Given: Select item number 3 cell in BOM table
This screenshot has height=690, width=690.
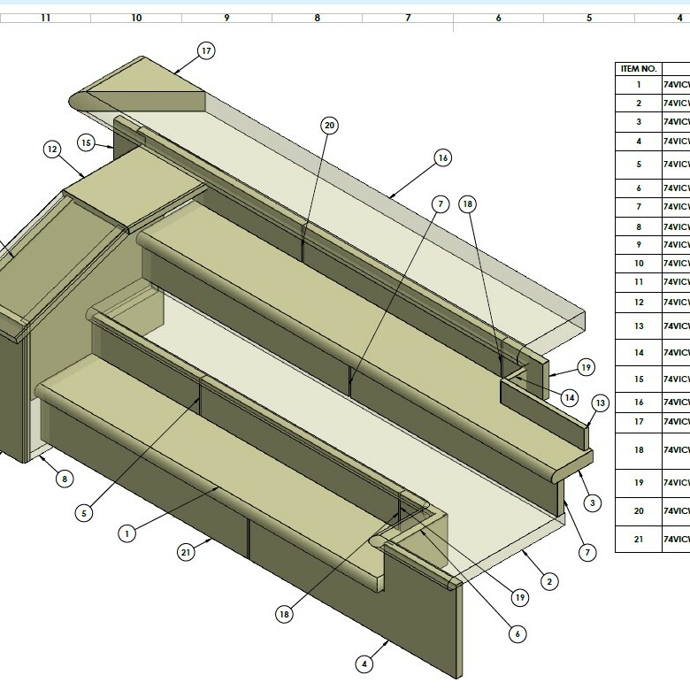Looking at the screenshot, I should point(639,122).
